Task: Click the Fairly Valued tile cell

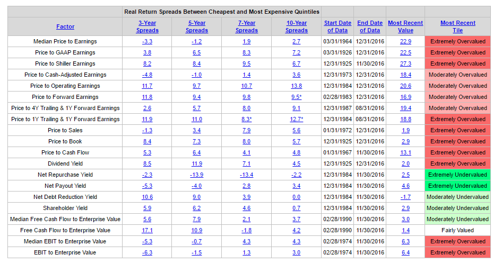Action: click(457, 230)
